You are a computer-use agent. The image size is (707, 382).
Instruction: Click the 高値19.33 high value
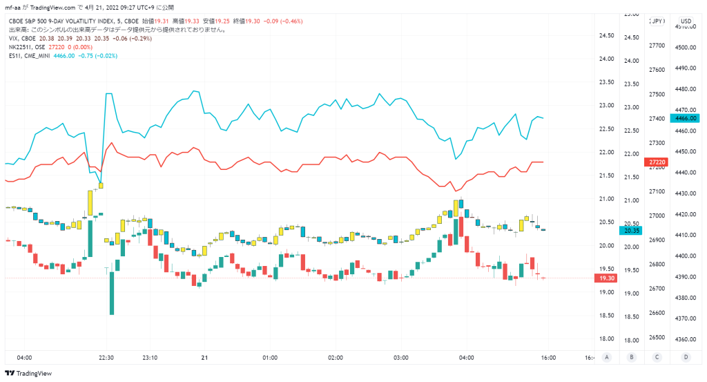186,21
